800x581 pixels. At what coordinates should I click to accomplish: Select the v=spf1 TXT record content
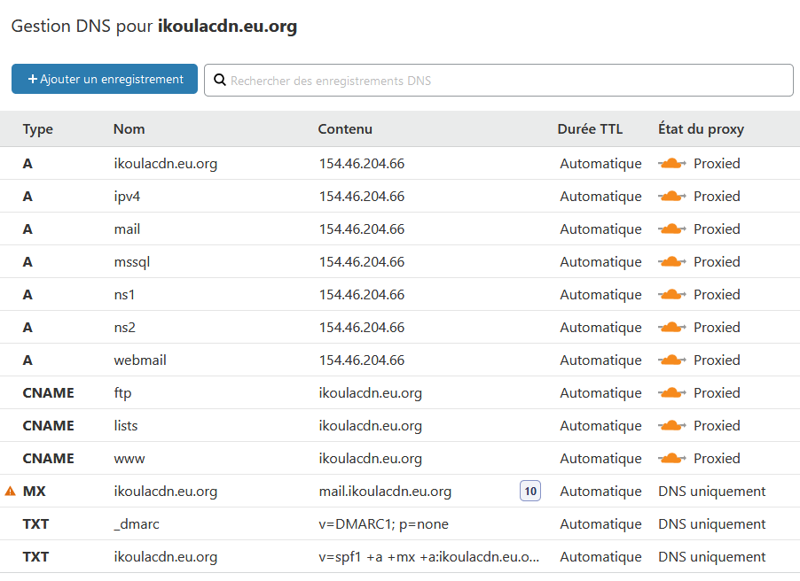428,557
